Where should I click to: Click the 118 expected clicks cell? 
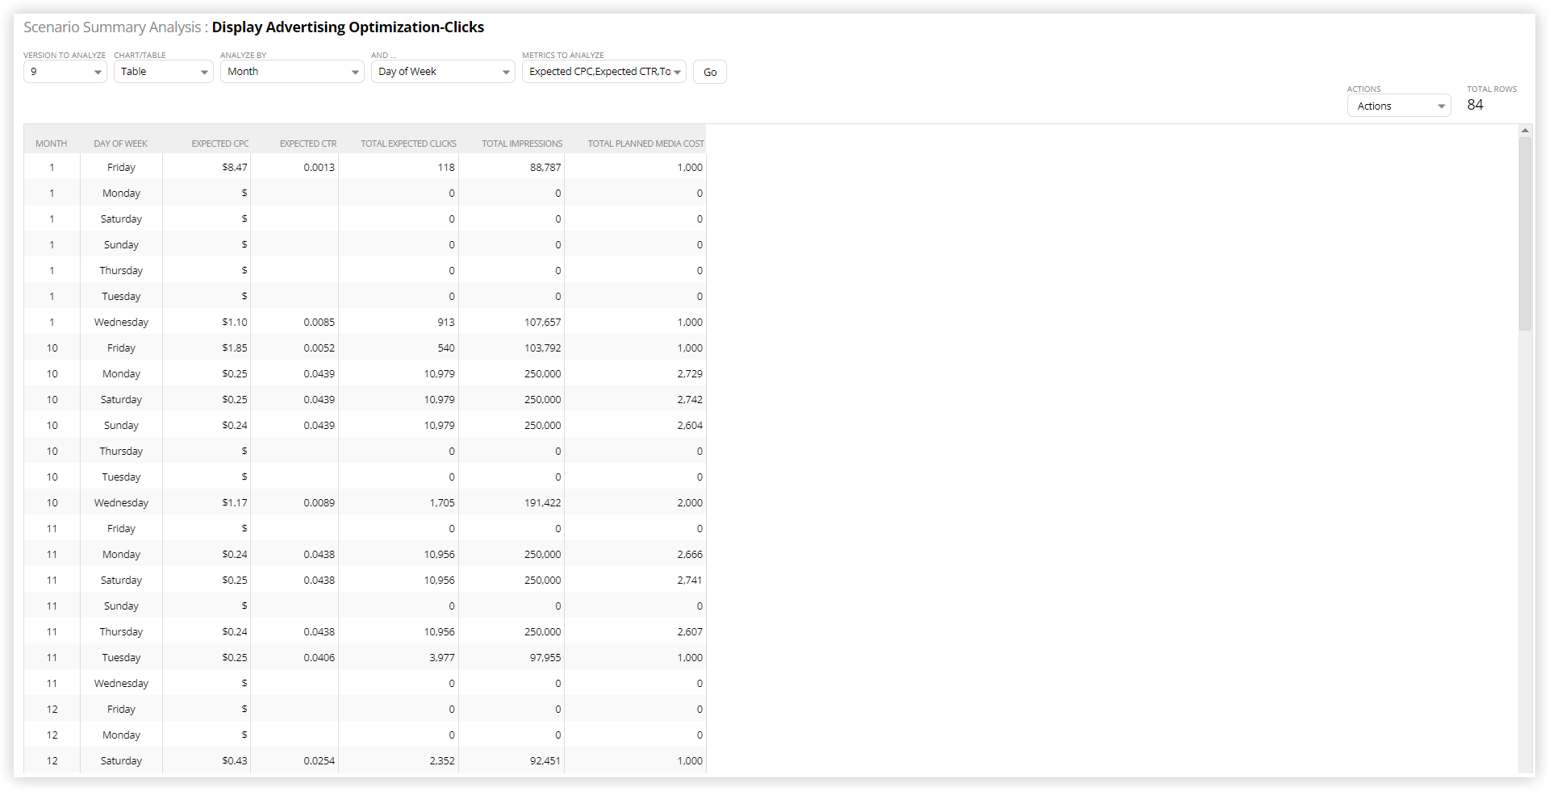point(399,168)
